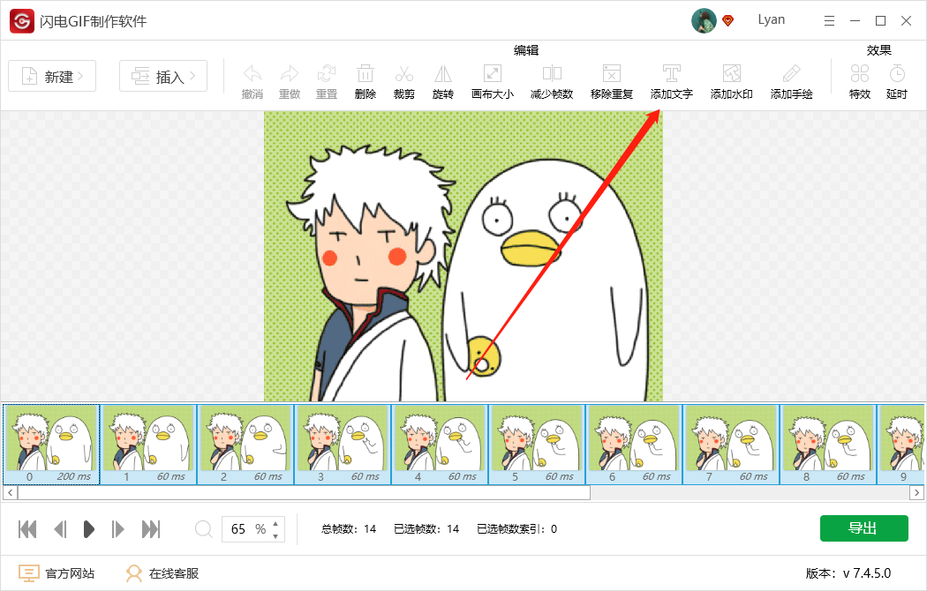Image resolution: width=927 pixels, height=591 pixels.
Task: Open the 添加水印 watermark tool
Action: (731, 81)
